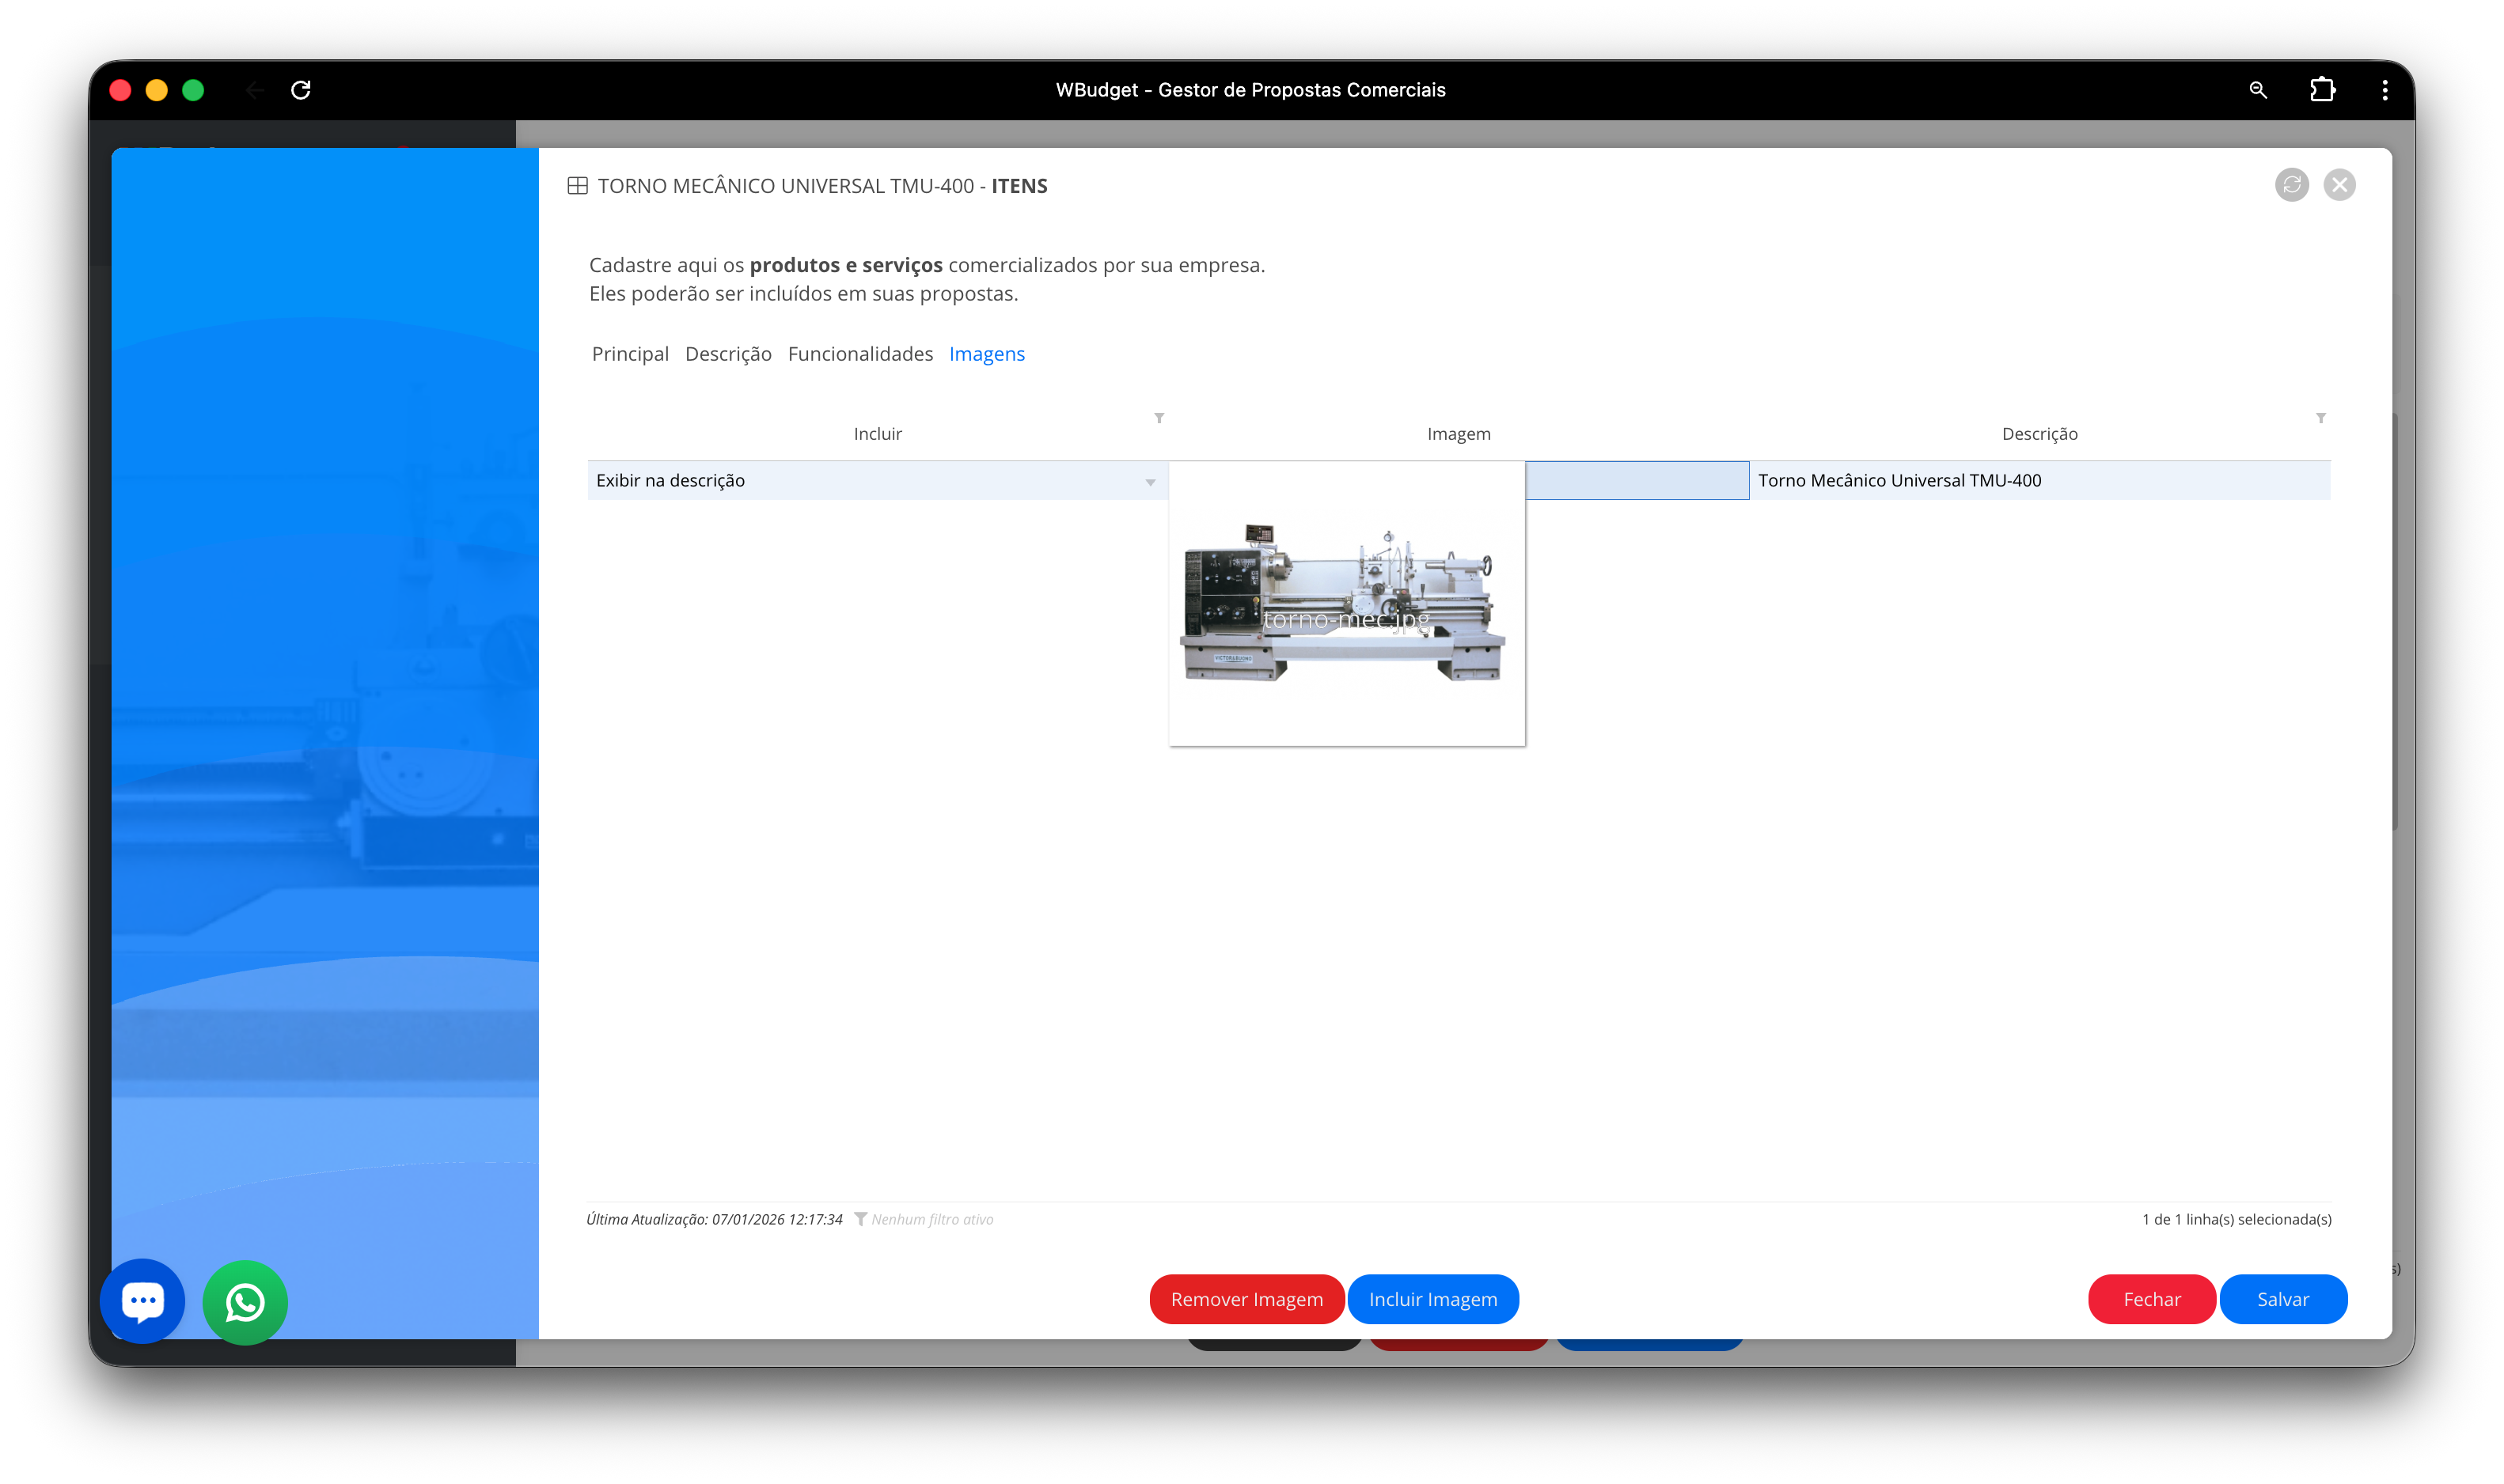
Task: Open the search magnifier icon
Action: pos(2257,90)
